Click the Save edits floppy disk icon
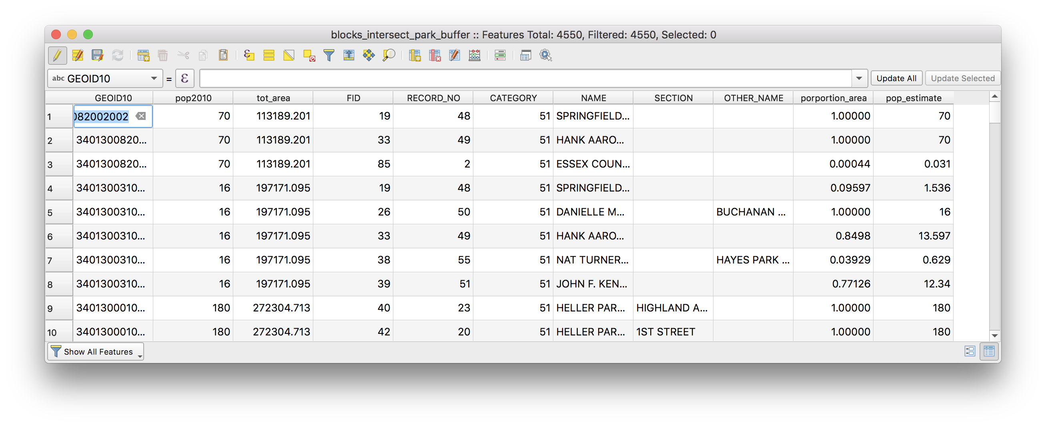The image size is (1046, 427). [98, 56]
